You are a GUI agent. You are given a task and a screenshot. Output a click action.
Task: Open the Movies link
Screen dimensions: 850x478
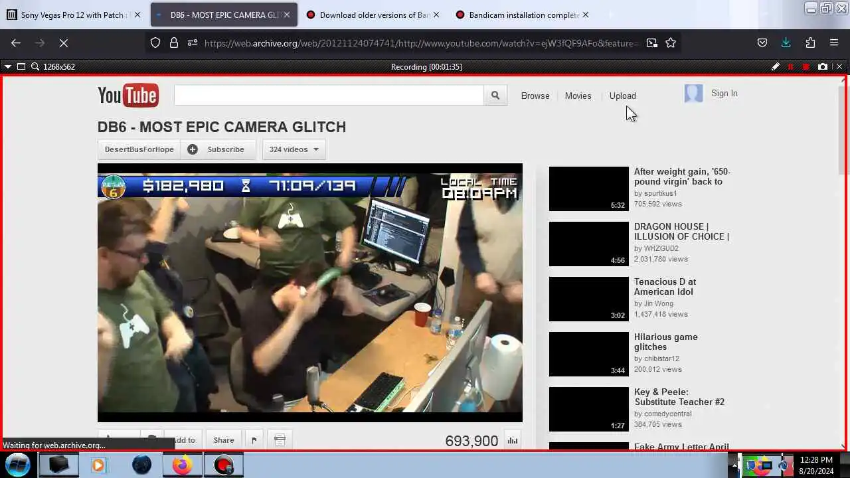tap(578, 96)
